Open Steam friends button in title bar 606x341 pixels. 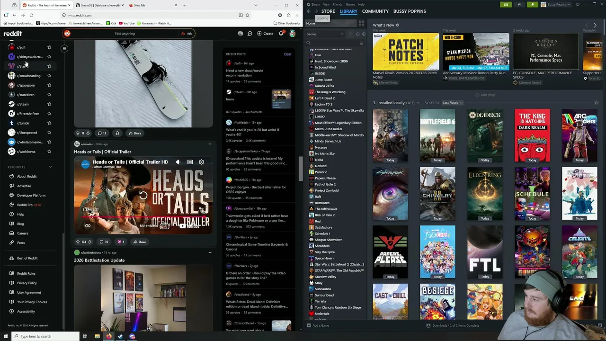pos(506,4)
